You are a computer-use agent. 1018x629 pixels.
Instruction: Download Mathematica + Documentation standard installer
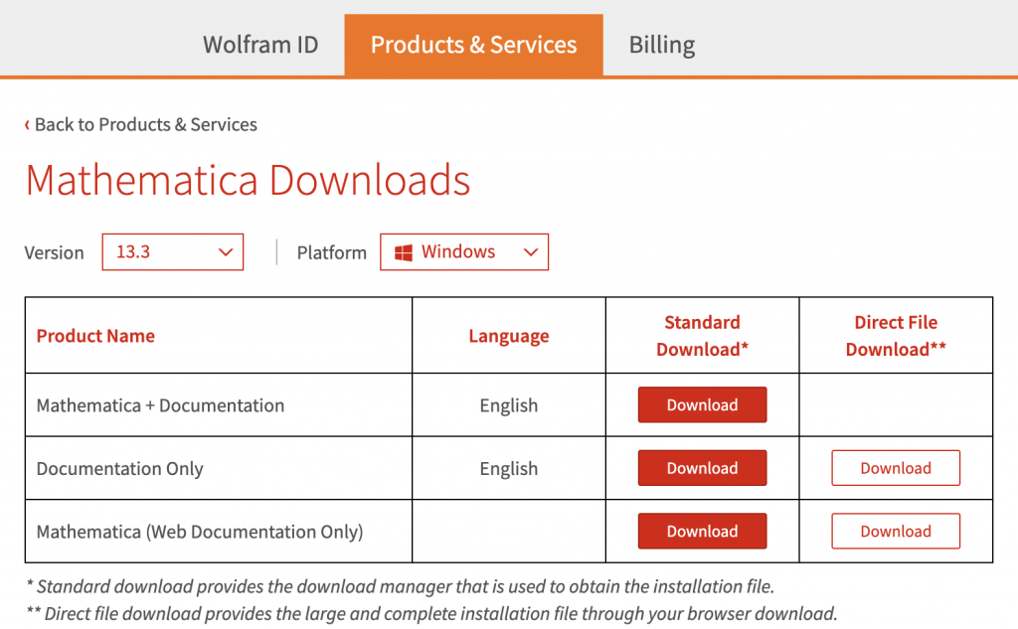click(702, 404)
